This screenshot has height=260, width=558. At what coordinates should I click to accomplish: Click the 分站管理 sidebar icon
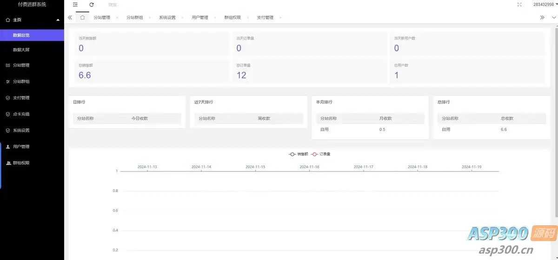click(8, 65)
